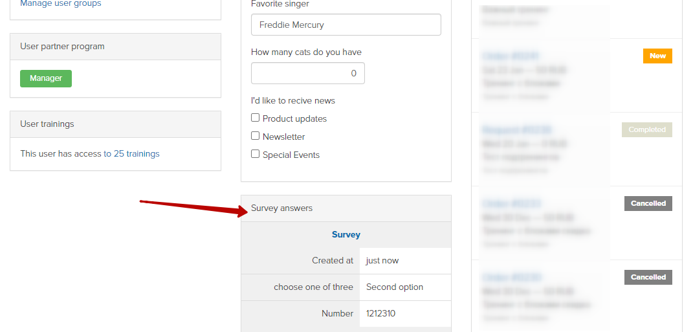
Task: Open the Manage user groups link
Action: tap(61, 3)
